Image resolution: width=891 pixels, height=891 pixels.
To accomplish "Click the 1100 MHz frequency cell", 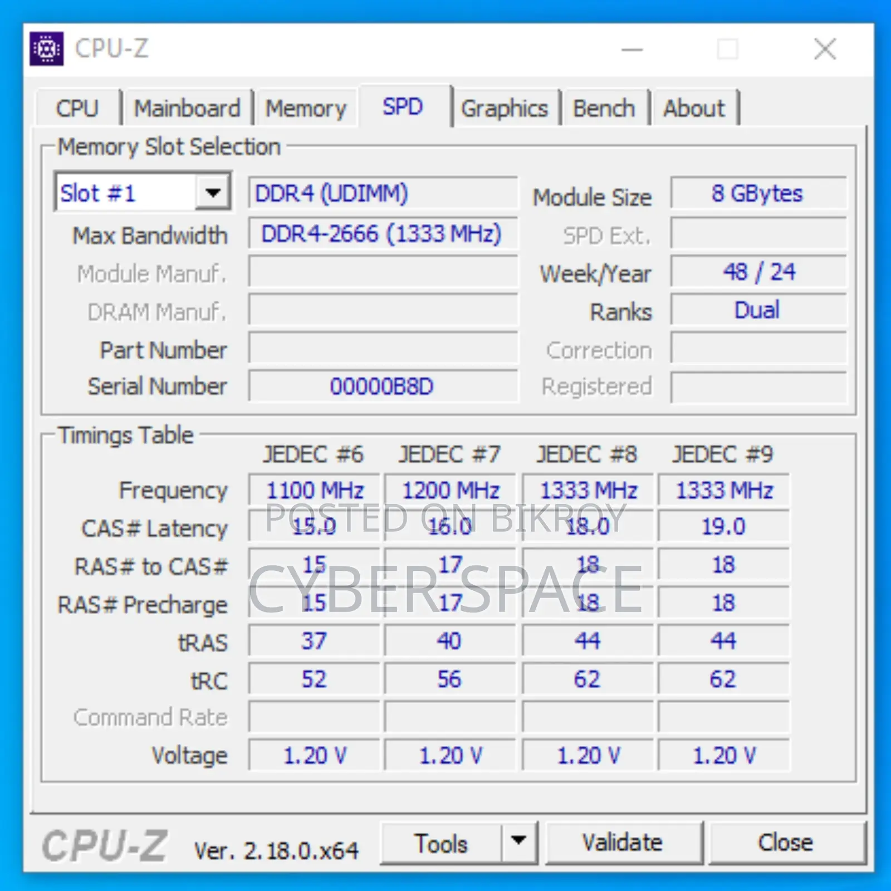I will pos(314,490).
